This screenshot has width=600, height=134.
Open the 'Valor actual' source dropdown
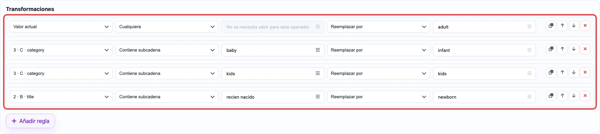pos(61,27)
